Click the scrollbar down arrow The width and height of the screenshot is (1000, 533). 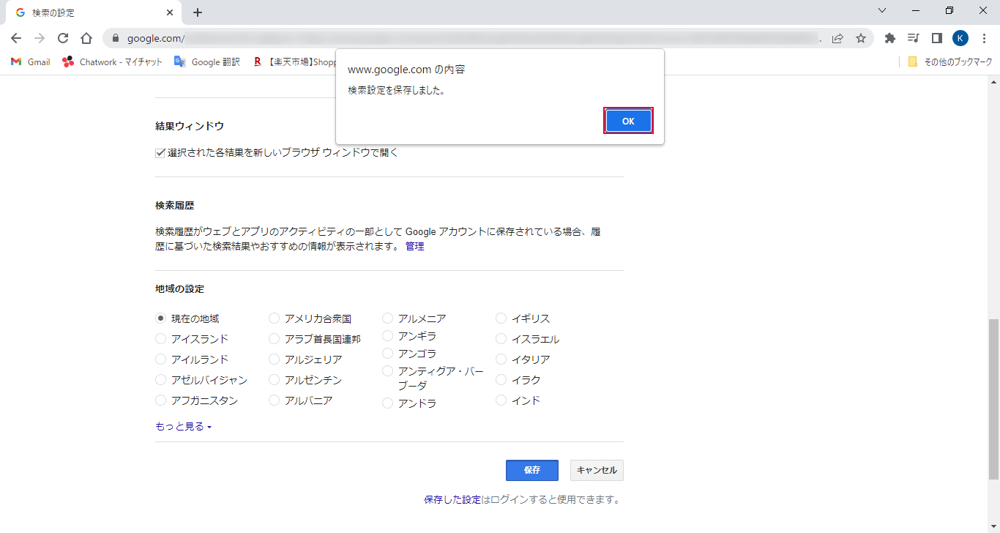click(x=993, y=527)
